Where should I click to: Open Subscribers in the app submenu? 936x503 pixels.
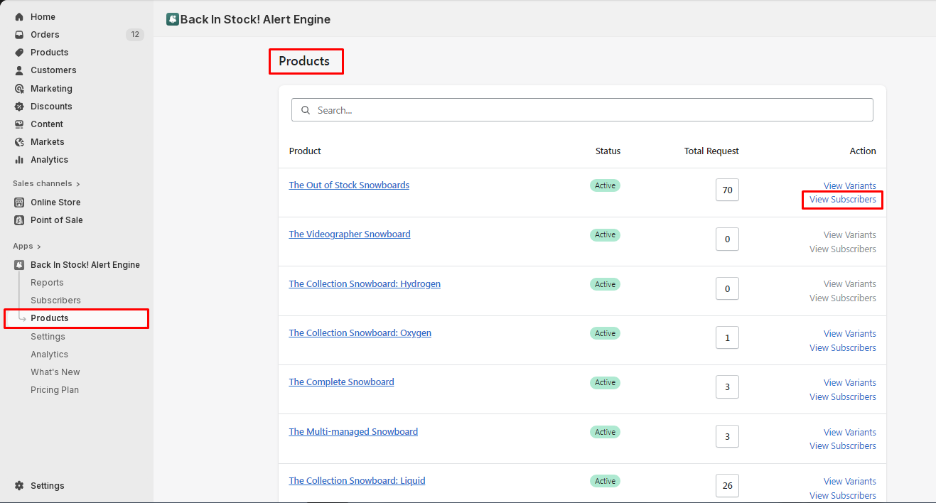[x=55, y=300]
